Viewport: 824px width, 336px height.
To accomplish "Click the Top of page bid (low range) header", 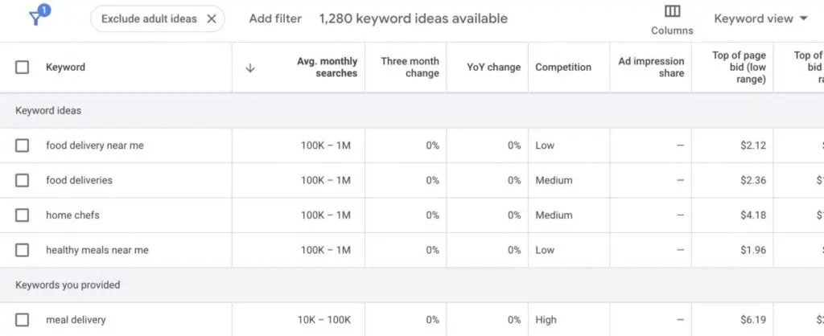I will point(739,68).
